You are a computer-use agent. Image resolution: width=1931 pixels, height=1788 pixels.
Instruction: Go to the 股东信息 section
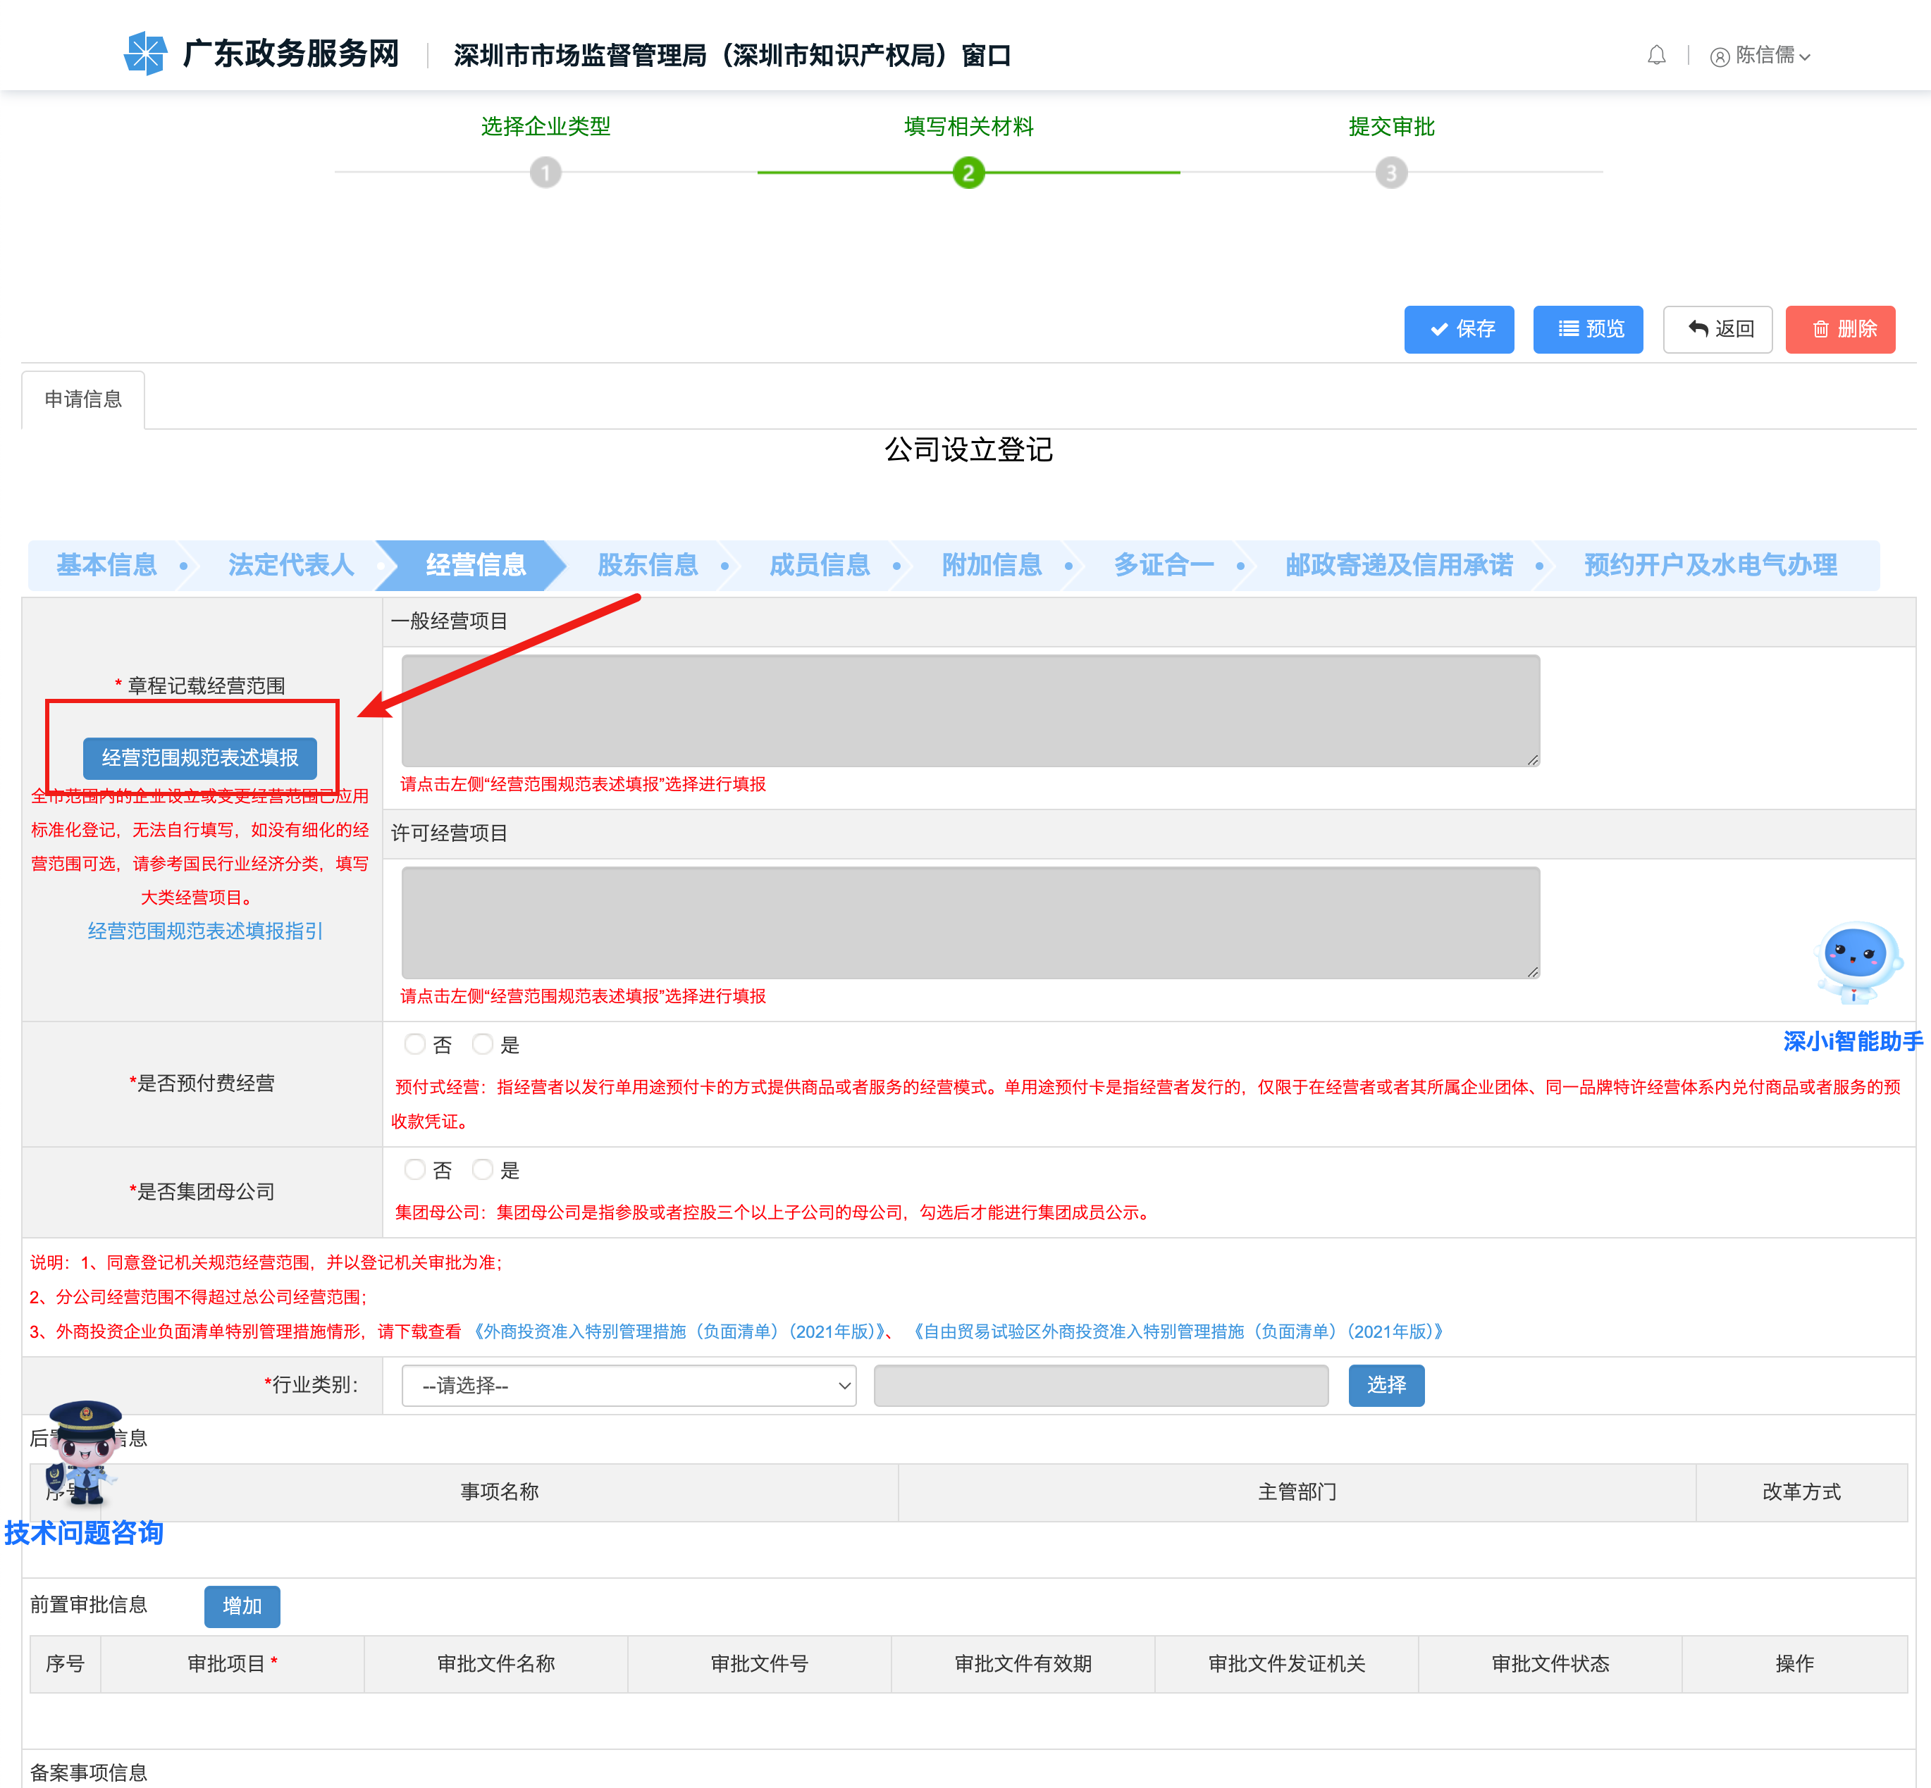click(x=648, y=565)
